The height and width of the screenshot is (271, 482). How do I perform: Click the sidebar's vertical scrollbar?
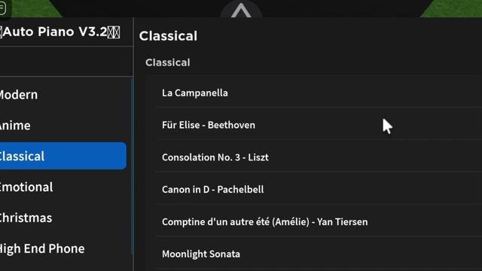(133, 166)
